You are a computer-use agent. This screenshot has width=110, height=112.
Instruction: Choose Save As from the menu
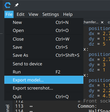[44, 55]
